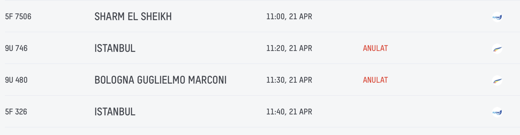Image resolution: width=520 pixels, height=135 pixels.
Task: Open the SHARM EL SHEIKH destination
Action: [133, 16]
